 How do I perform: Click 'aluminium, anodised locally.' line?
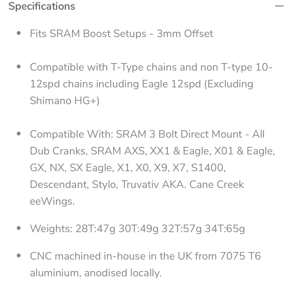click(x=96, y=273)
